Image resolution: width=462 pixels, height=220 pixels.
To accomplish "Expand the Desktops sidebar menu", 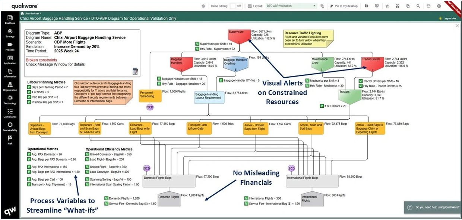I will (10, 19).
